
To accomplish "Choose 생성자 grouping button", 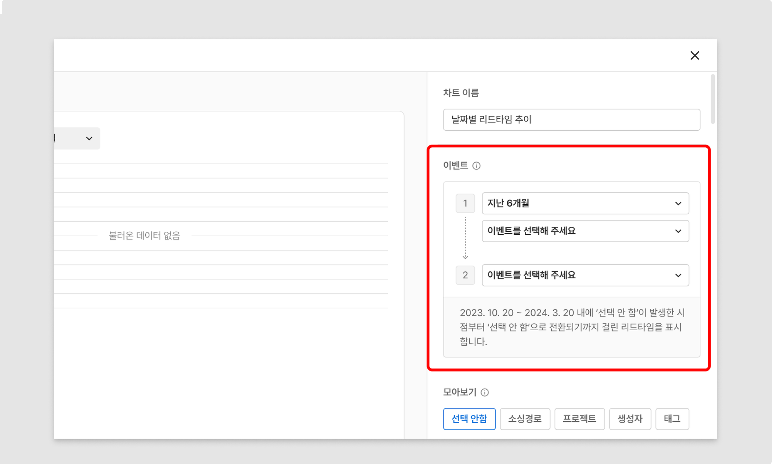I will click(x=630, y=419).
